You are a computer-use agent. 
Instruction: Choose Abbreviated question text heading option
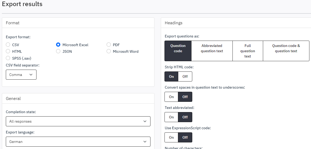(x=212, y=51)
